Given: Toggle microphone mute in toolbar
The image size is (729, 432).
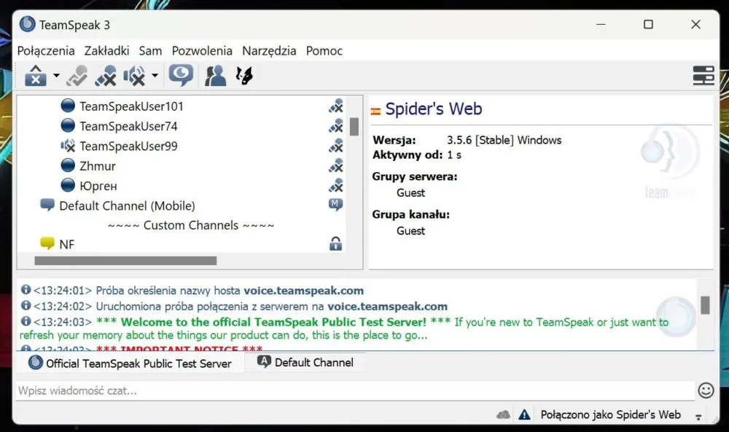Looking at the screenshot, I should [106, 75].
